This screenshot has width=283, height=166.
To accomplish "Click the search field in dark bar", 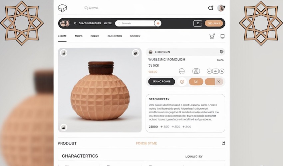I will pyautogui.click(x=136, y=23).
